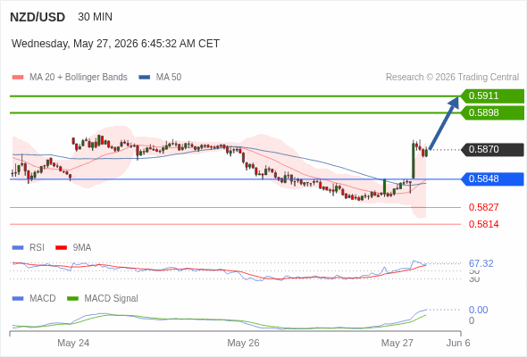Click the RSI legend color marker
The height and width of the screenshot is (357, 527).
tap(18, 248)
